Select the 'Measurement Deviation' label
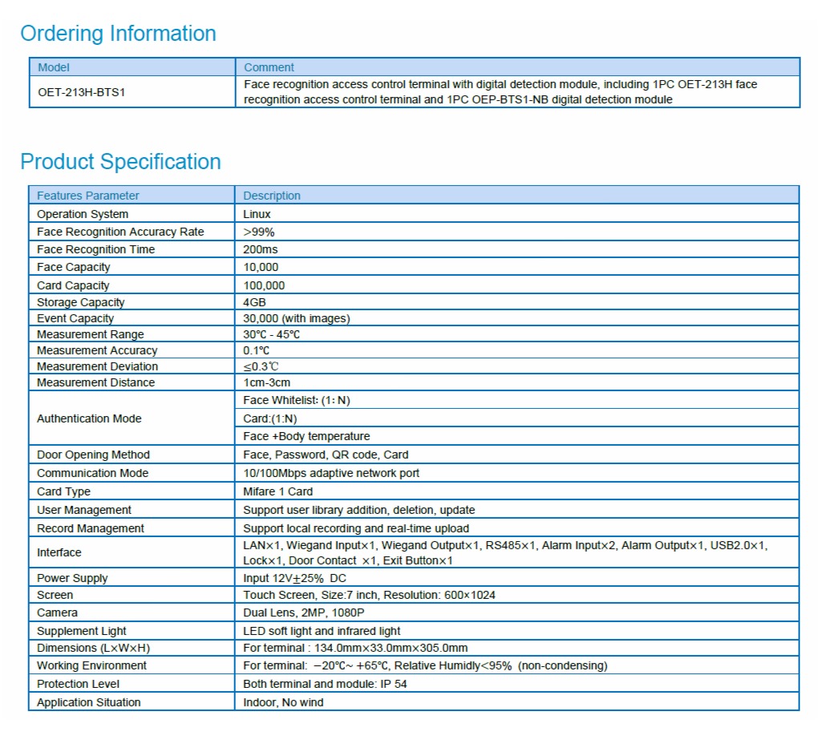 coord(97,366)
